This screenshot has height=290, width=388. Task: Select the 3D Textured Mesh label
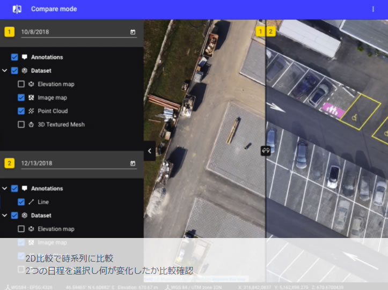[61, 124]
